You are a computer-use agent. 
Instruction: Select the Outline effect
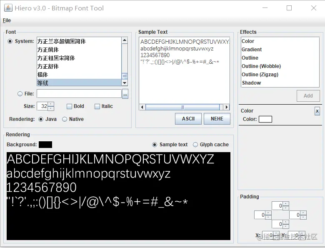pos(280,58)
